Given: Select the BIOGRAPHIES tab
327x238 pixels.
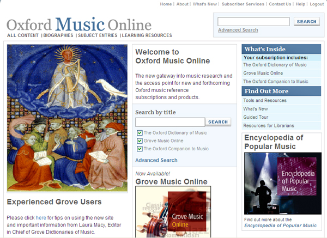Looking at the screenshot, I should [58, 35].
